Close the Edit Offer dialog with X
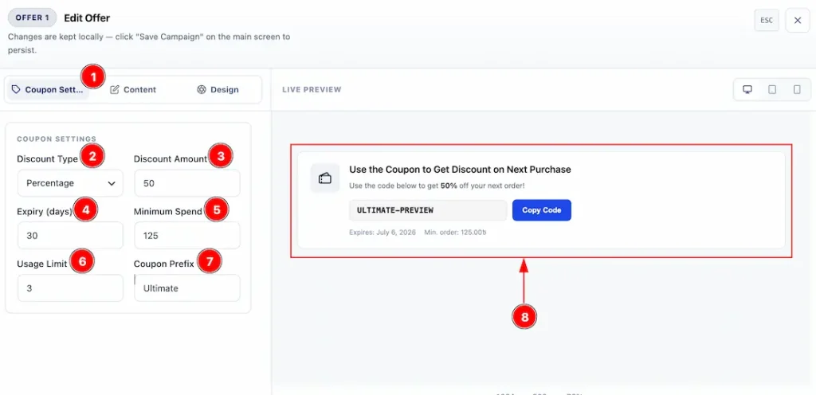 [x=797, y=20]
